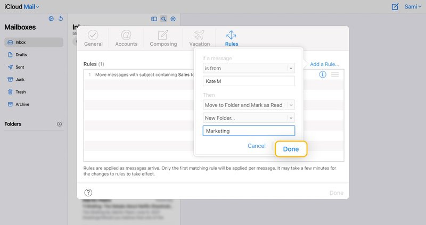Image resolution: width=426 pixels, height=225 pixels.
Task: Open the Sami account menu
Action: pos(413,7)
